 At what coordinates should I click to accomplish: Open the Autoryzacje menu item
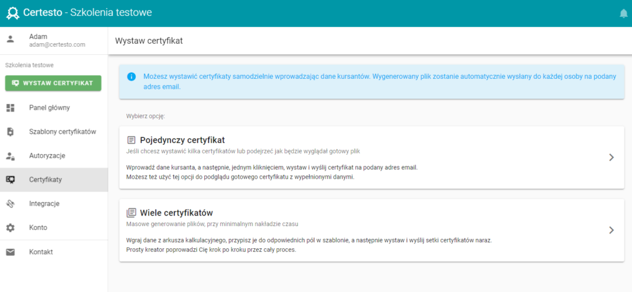pos(54,156)
